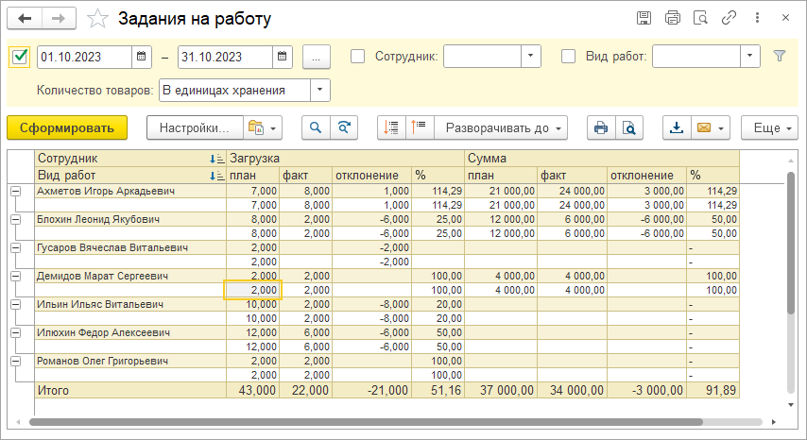Print report via toolbar printer icon

(601, 127)
